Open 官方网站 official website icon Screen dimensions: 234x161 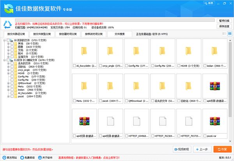(x=4, y=157)
